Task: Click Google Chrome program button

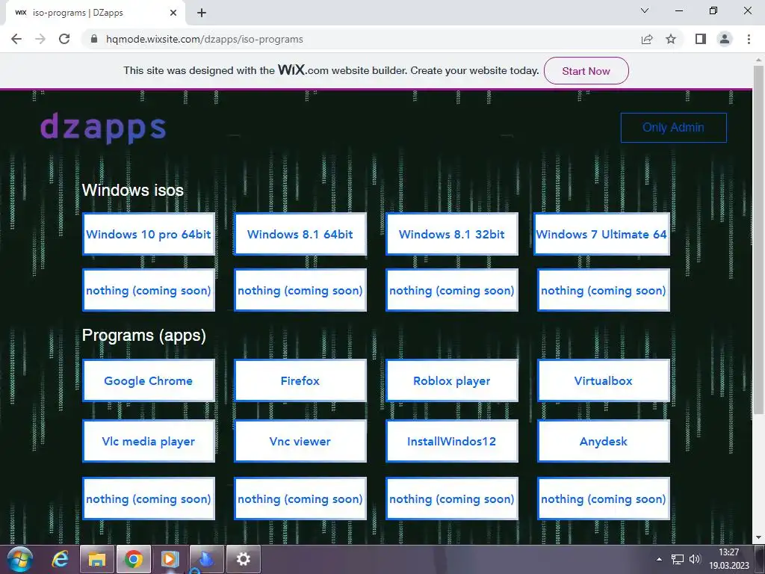Action: pyautogui.click(x=149, y=380)
